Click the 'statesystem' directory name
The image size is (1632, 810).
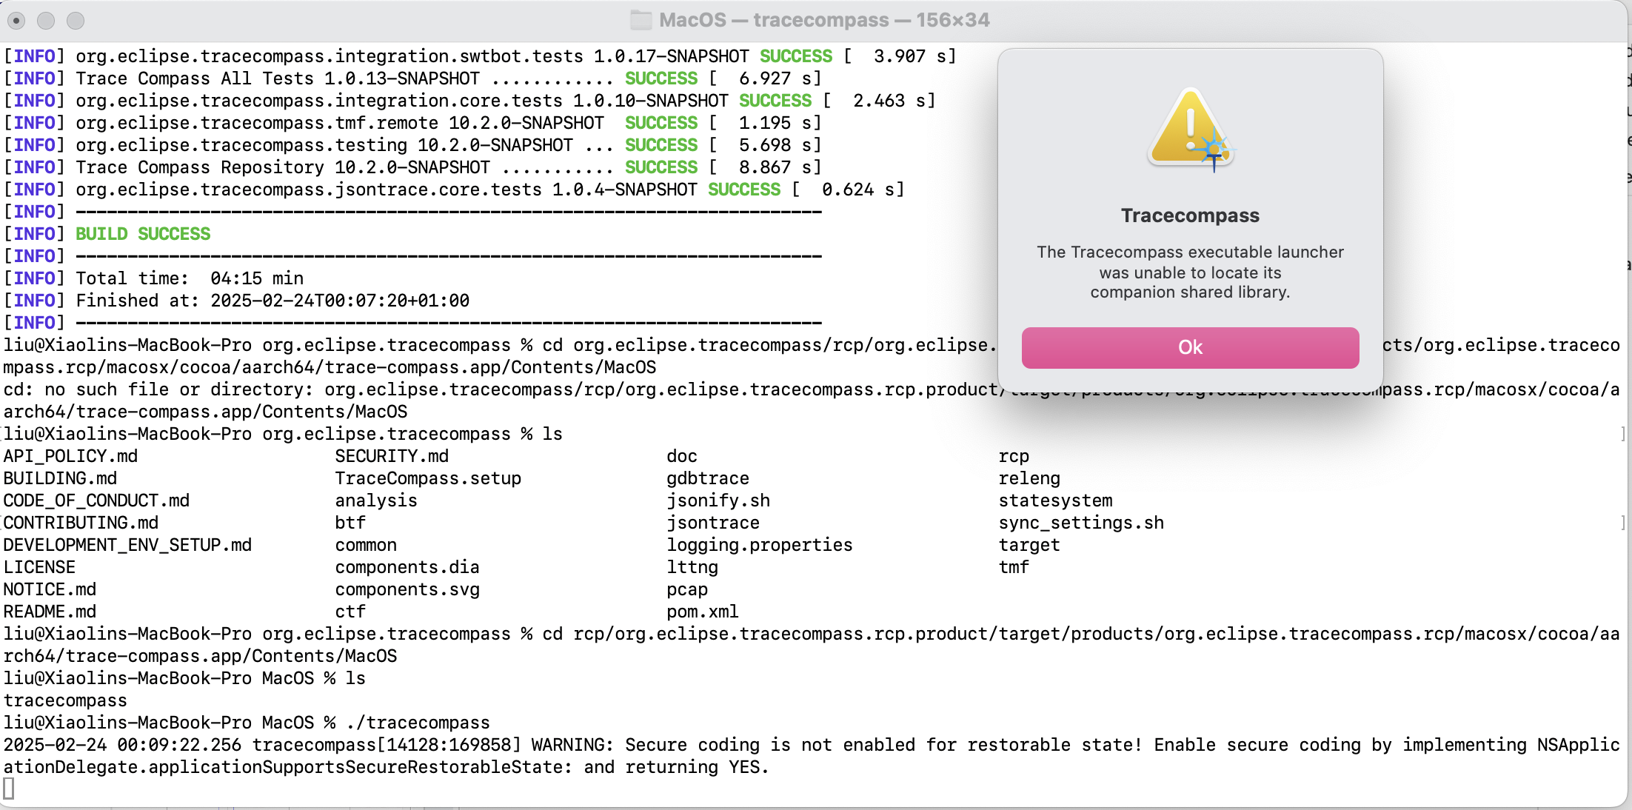[x=1055, y=501]
